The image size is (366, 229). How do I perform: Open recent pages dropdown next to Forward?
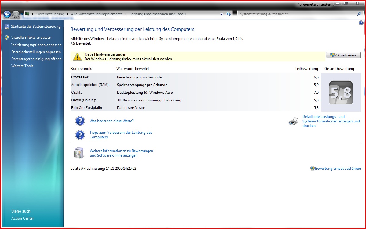(x=22, y=14)
